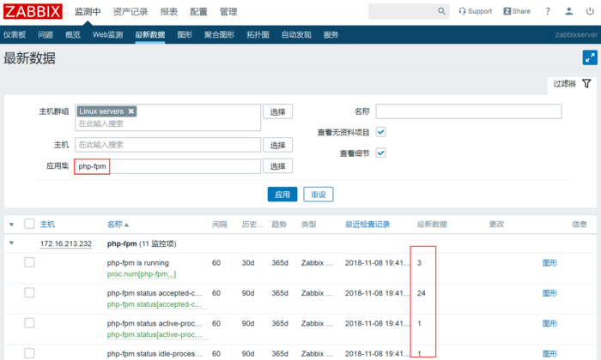The width and height of the screenshot is (601, 360).
Task: Click the filter funnel icon
Action: click(x=586, y=83)
